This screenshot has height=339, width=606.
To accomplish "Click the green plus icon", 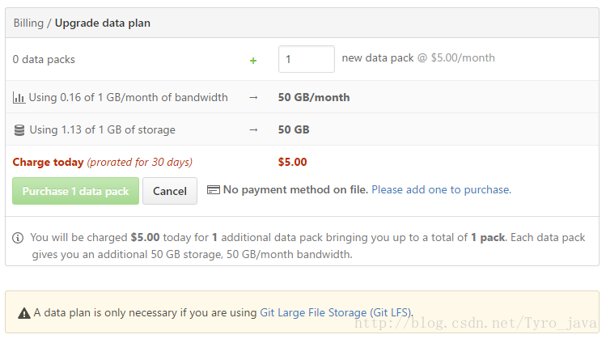I will coord(253,61).
